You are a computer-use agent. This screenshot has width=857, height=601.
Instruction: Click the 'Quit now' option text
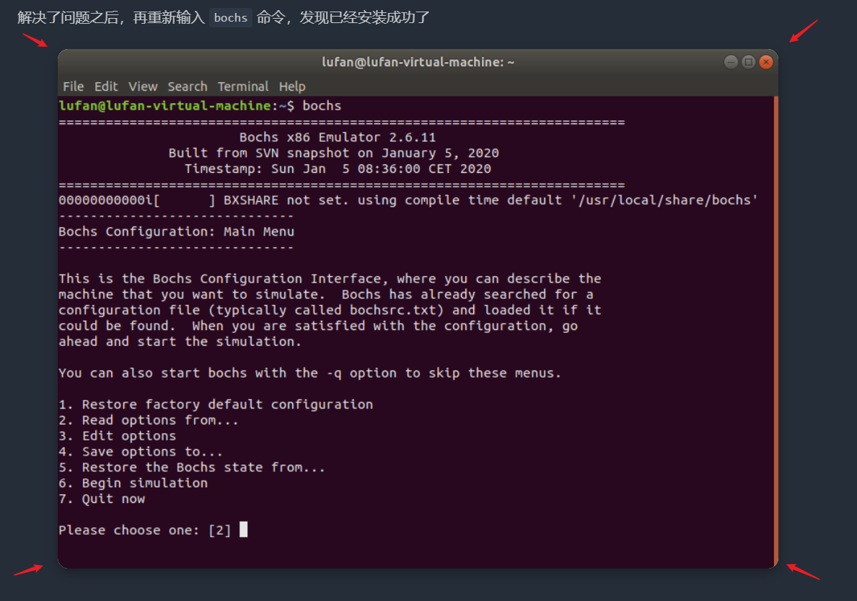coord(113,499)
